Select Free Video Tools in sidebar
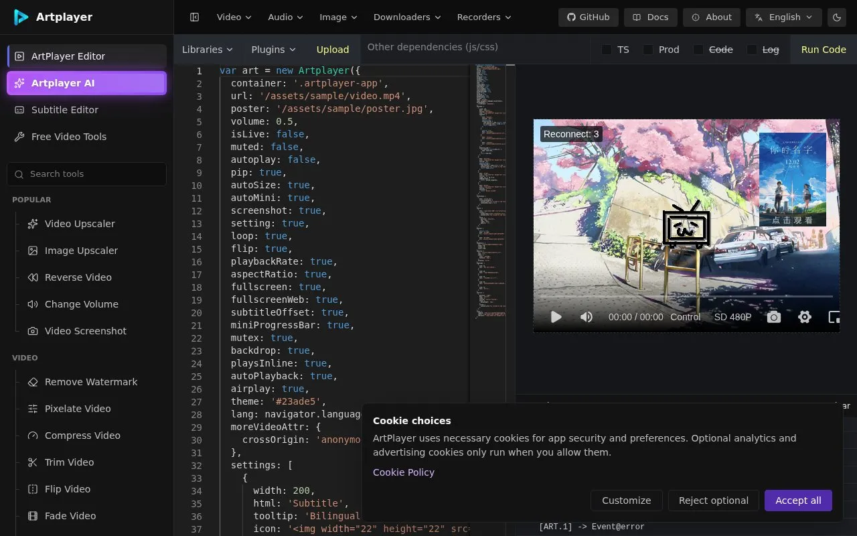Viewport: 857px width, 536px height. click(x=86, y=137)
